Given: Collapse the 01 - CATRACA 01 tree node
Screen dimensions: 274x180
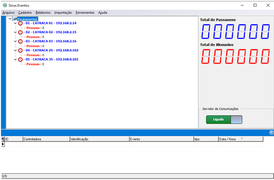Looking at the screenshot, I should (15, 23).
